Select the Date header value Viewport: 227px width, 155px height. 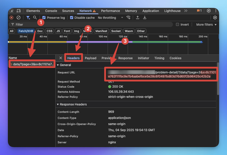pos(132,130)
